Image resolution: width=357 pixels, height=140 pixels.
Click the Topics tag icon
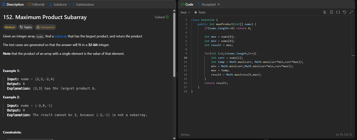21,27
